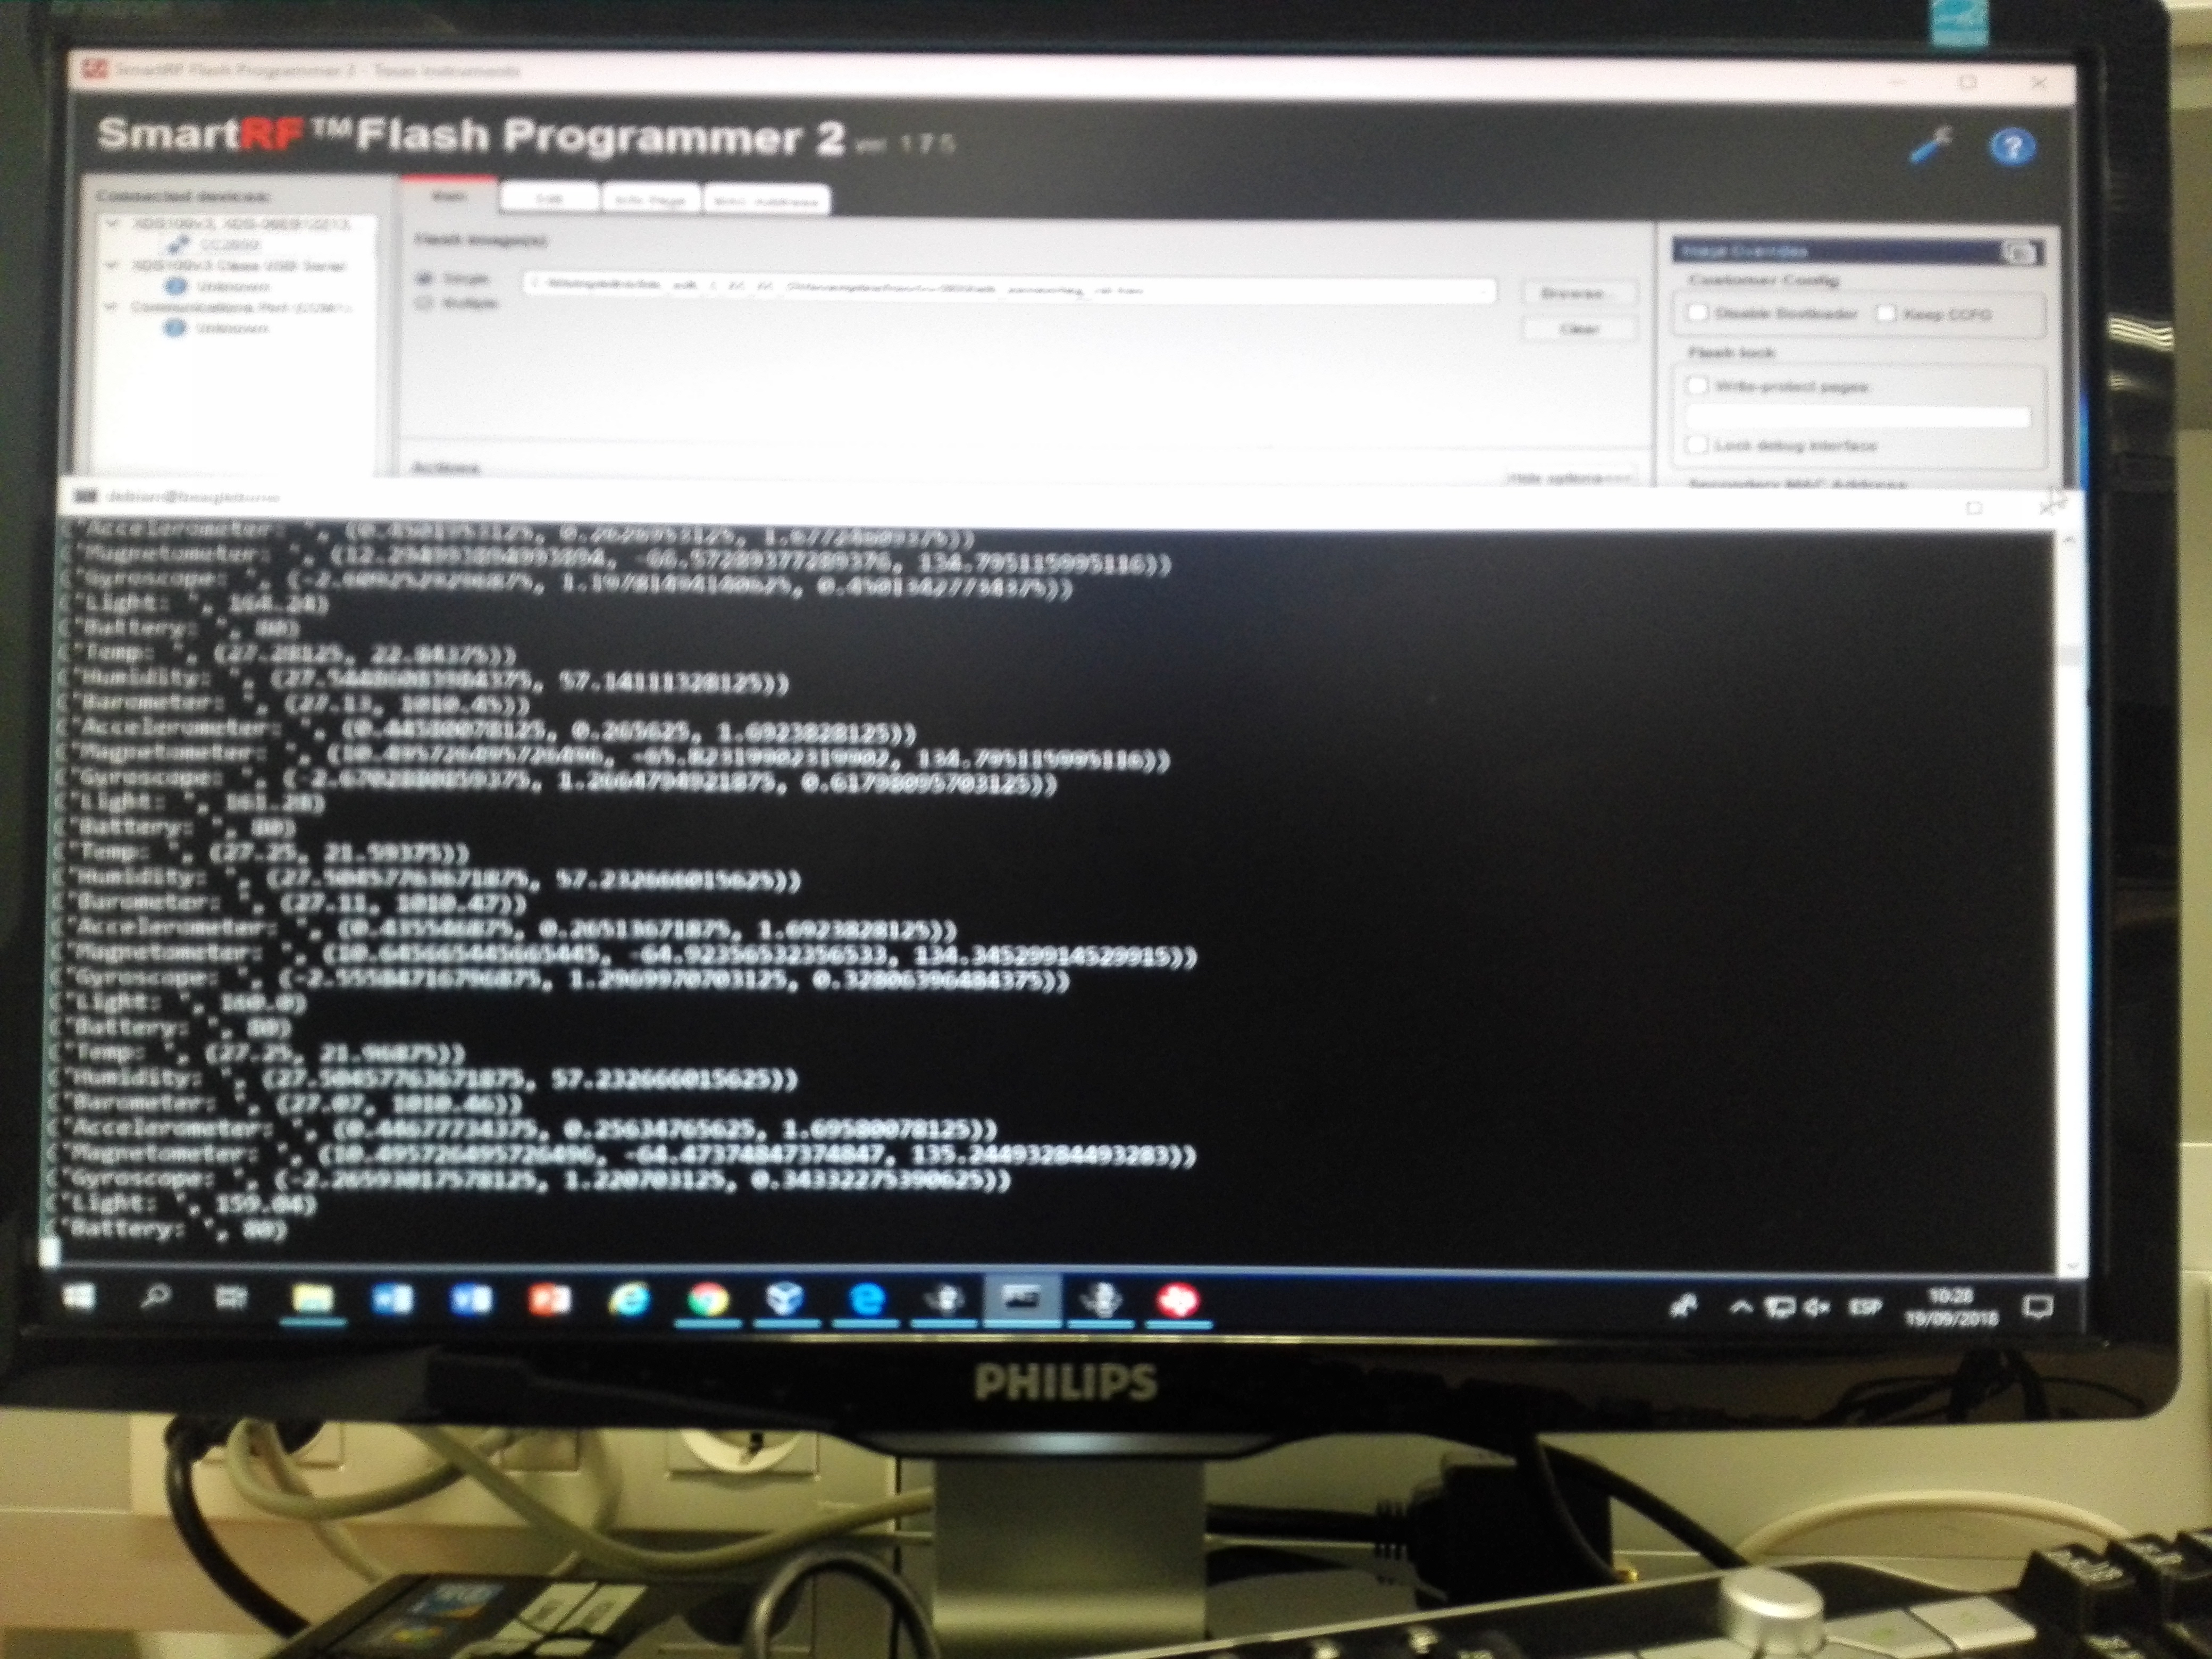Open PowerPoint from the taskbar
The image size is (2212, 1659).
[x=549, y=1300]
